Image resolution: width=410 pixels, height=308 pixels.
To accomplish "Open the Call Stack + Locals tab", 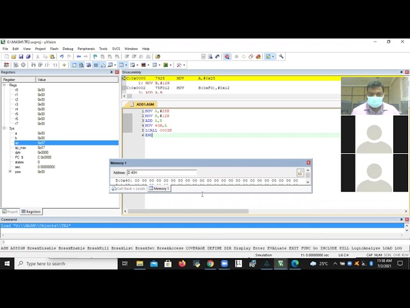I will [x=130, y=189].
